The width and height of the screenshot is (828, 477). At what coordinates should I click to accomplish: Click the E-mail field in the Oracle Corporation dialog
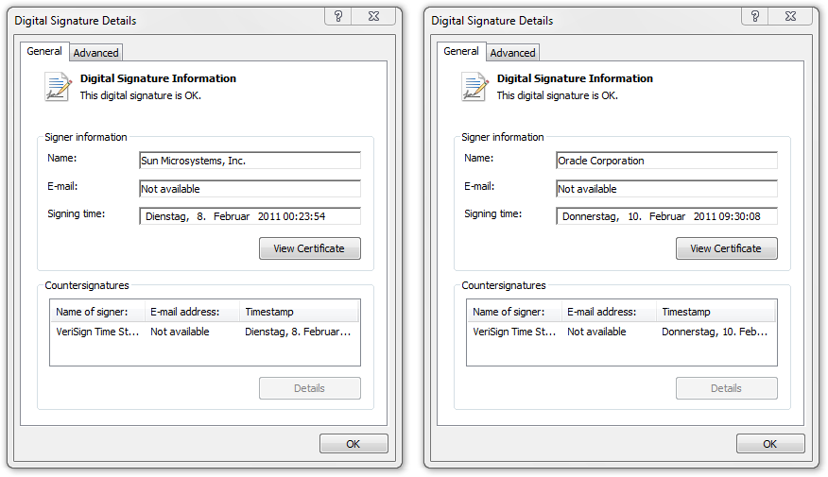click(x=666, y=188)
